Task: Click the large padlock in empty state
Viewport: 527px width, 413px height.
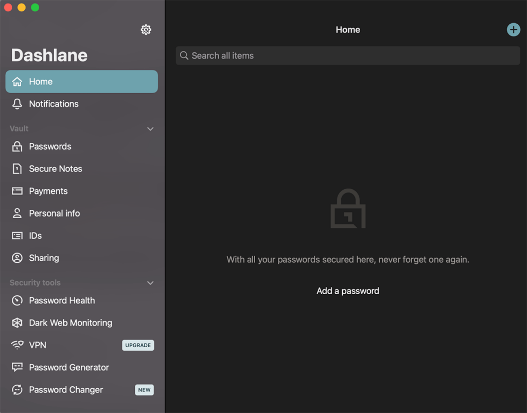Action: (348, 208)
